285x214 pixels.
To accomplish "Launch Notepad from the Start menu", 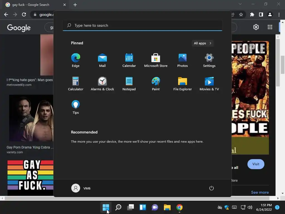I will [129, 84].
